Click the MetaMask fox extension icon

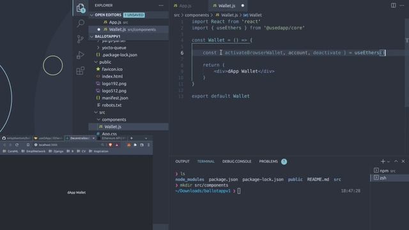[129, 145]
